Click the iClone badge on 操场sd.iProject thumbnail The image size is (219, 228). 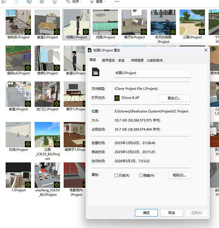click(28, 68)
